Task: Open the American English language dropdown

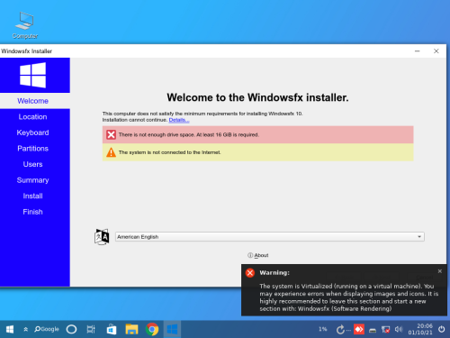Action: pos(270,237)
